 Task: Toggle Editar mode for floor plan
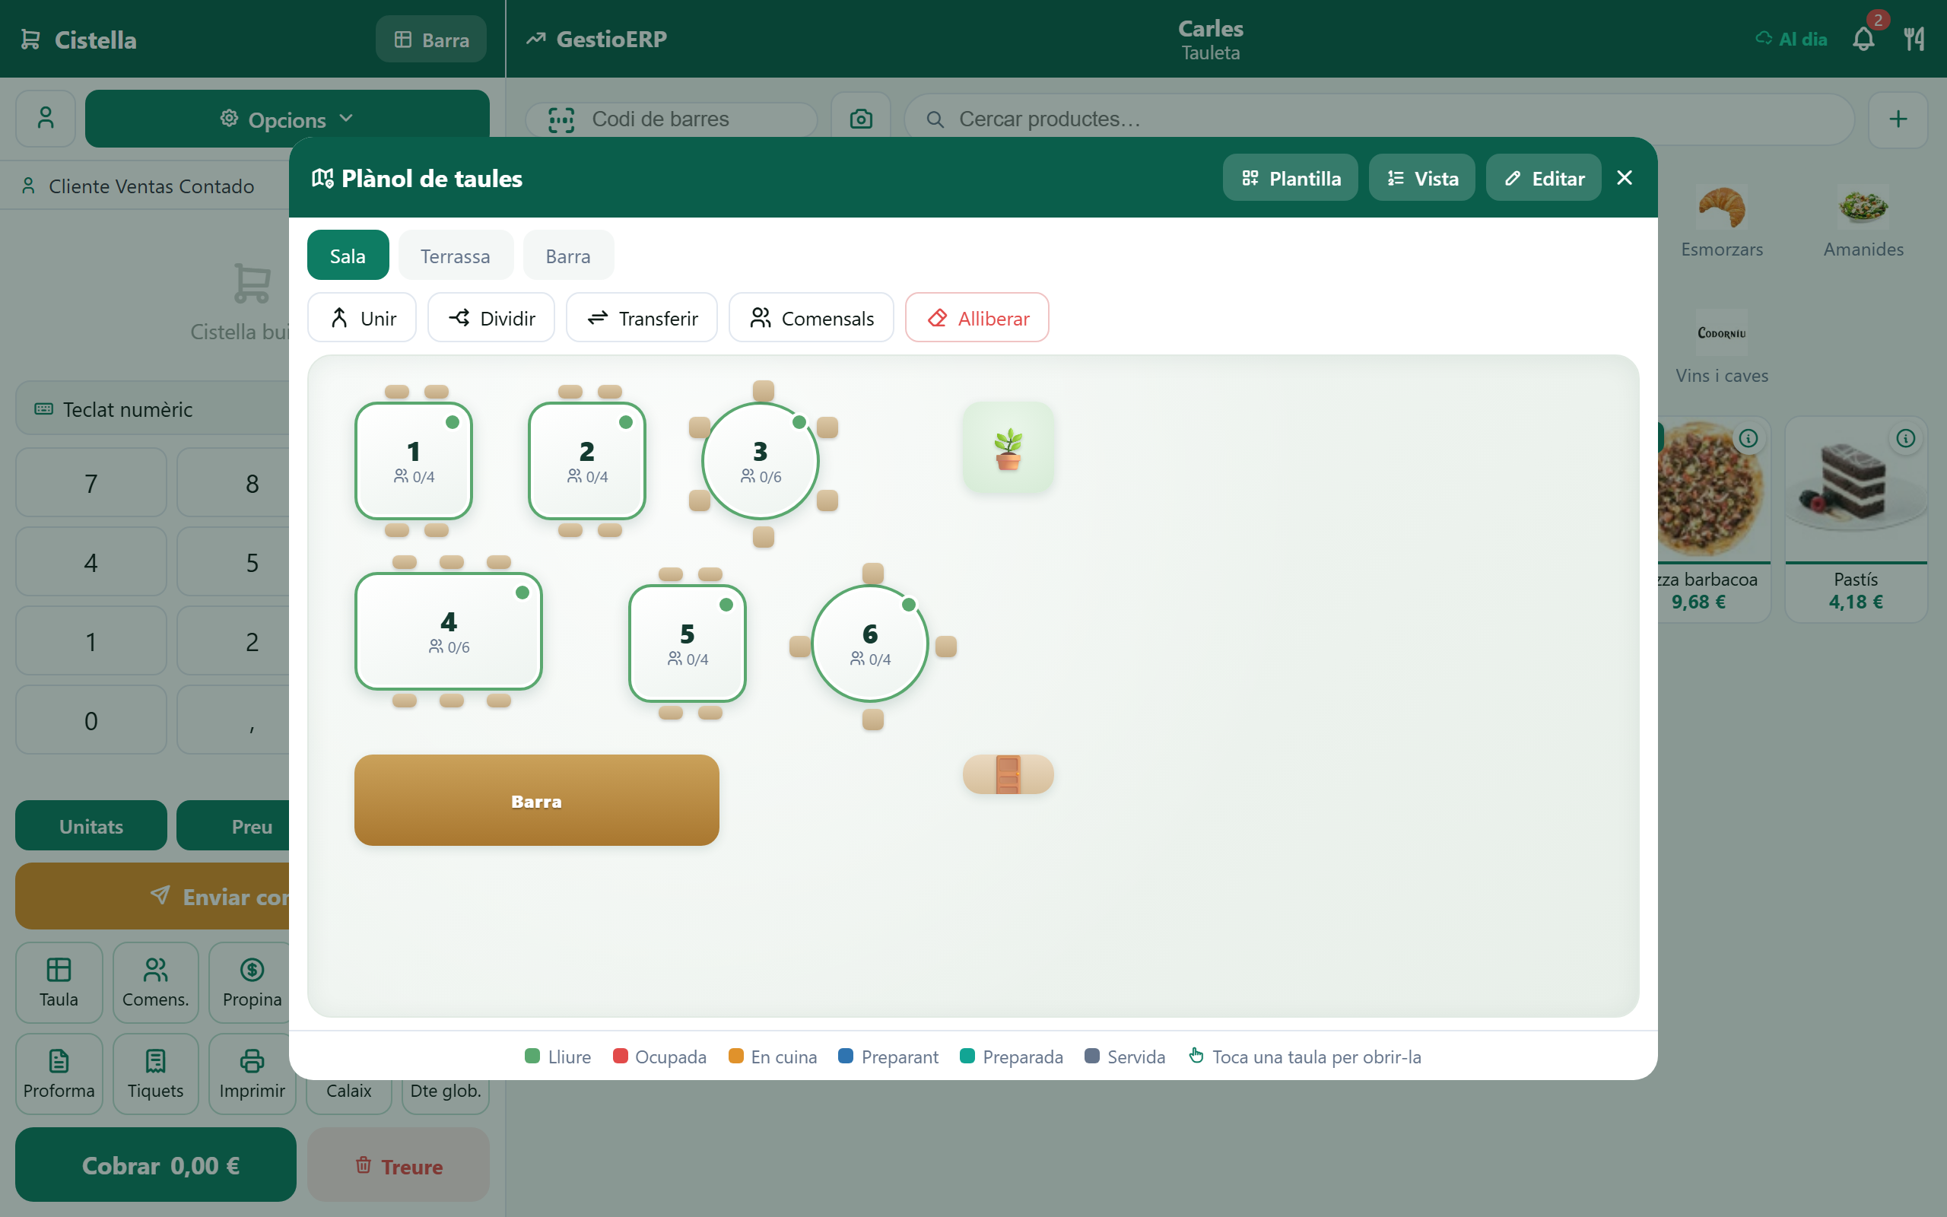(1543, 178)
